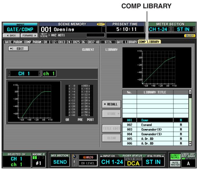Click the scene EDIT indicator

coord(101,24)
